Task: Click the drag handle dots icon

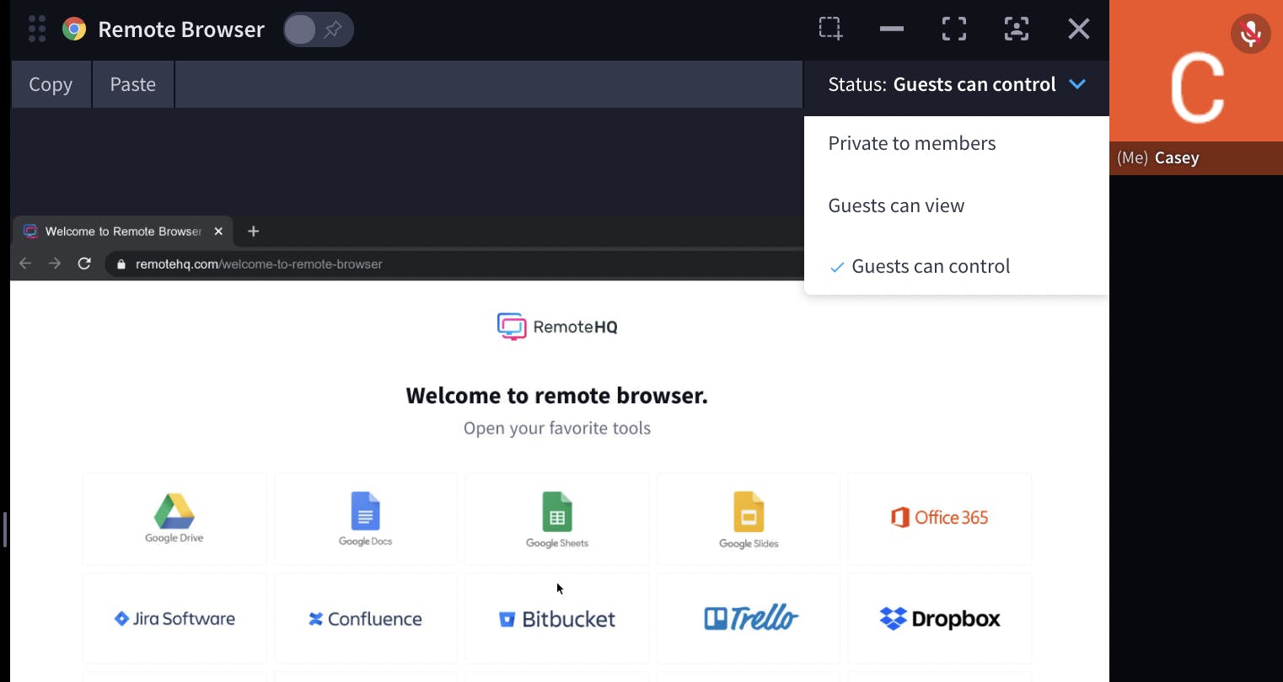Action: [x=37, y=29]
